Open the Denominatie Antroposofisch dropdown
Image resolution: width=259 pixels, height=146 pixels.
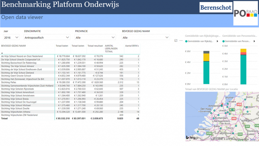(x=47, y=38)
